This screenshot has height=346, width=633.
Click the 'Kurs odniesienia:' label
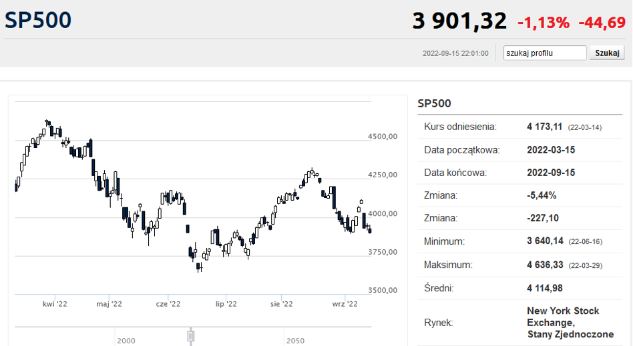(460, 127)
